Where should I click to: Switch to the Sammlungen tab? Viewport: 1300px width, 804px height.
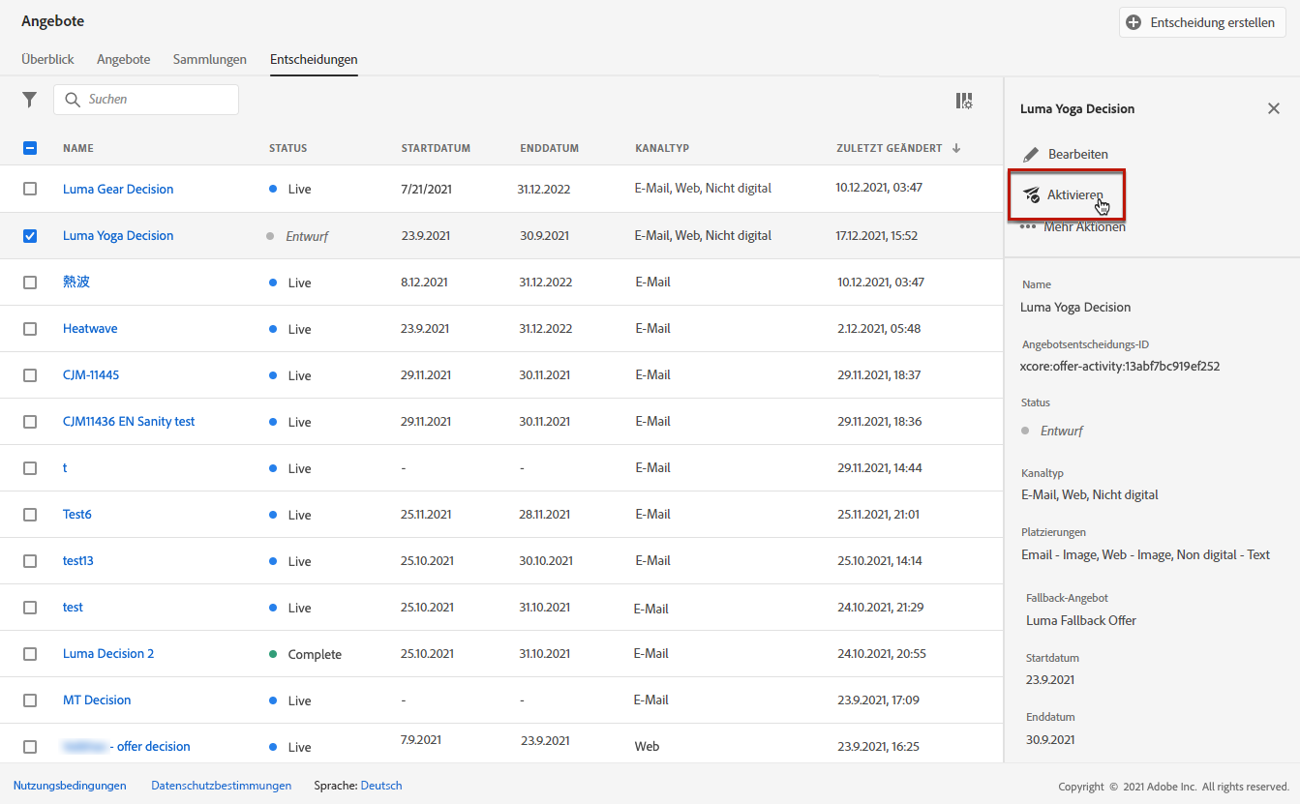pyautogui.click(x=209, y=59)
